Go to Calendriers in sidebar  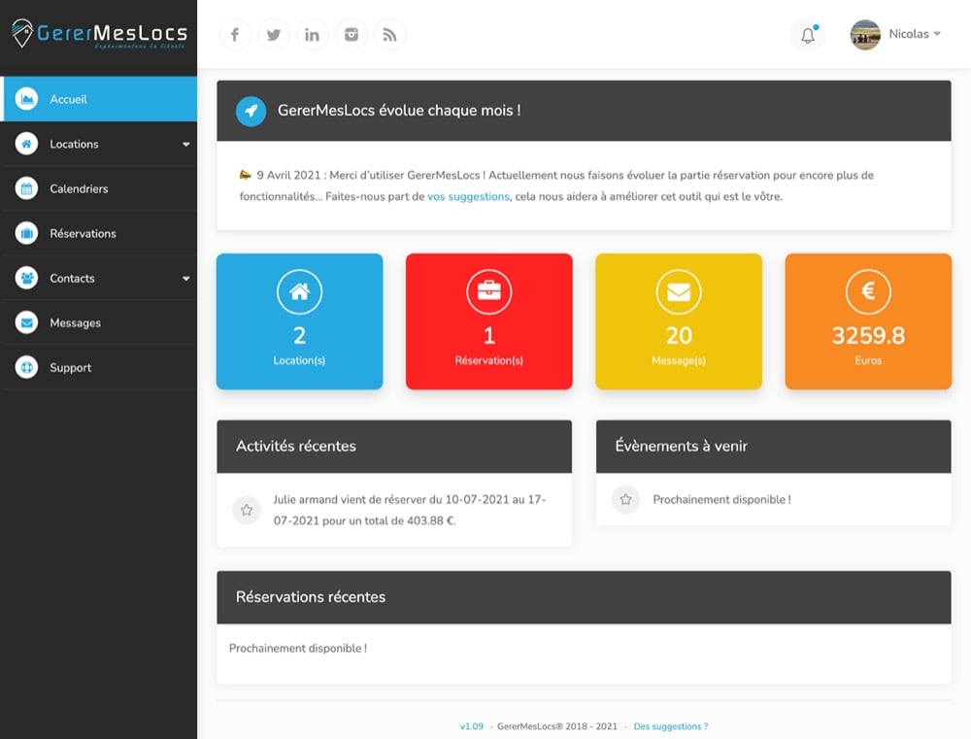click(x=79, y=188)
